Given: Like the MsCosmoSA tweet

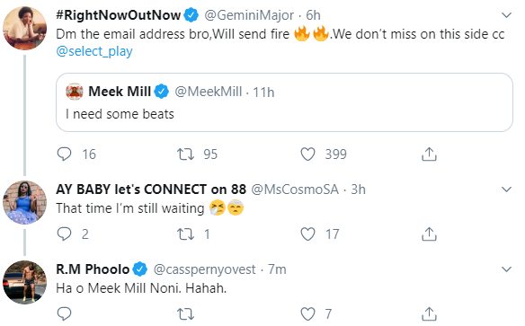Looking at the screenshot, I should pos(307,234).
